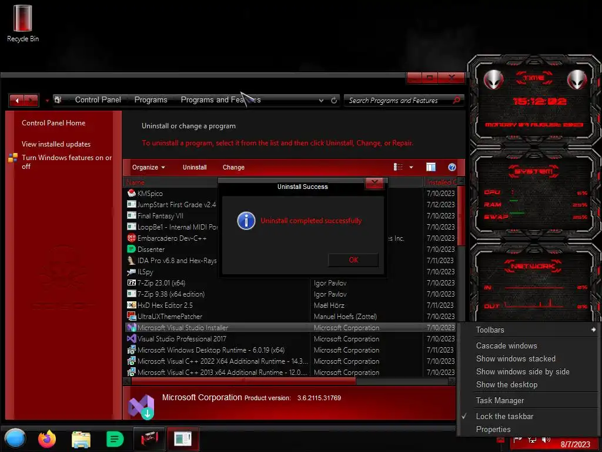Select Show windows side by side
Image resolution: width=602 pixels, height=452 pixels.
click(523, 372)
